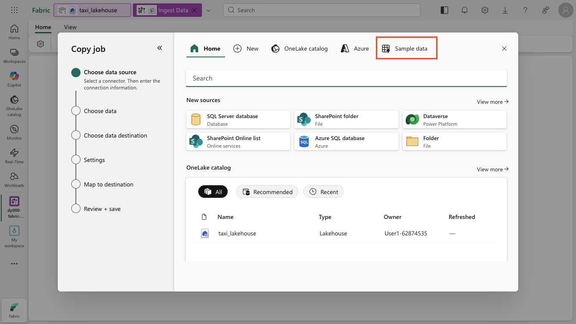Open the Home ribbon tab
The height and width of the screenshot is (324, 576).
tap(43, 27)
